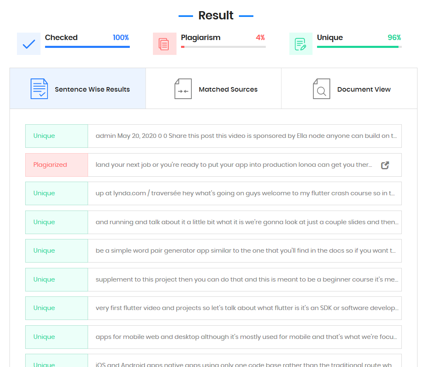Click the green Unique 96% progress bar
Image resolution: width=427 pixels, height=367 pixels.
[x=359, y=47]
